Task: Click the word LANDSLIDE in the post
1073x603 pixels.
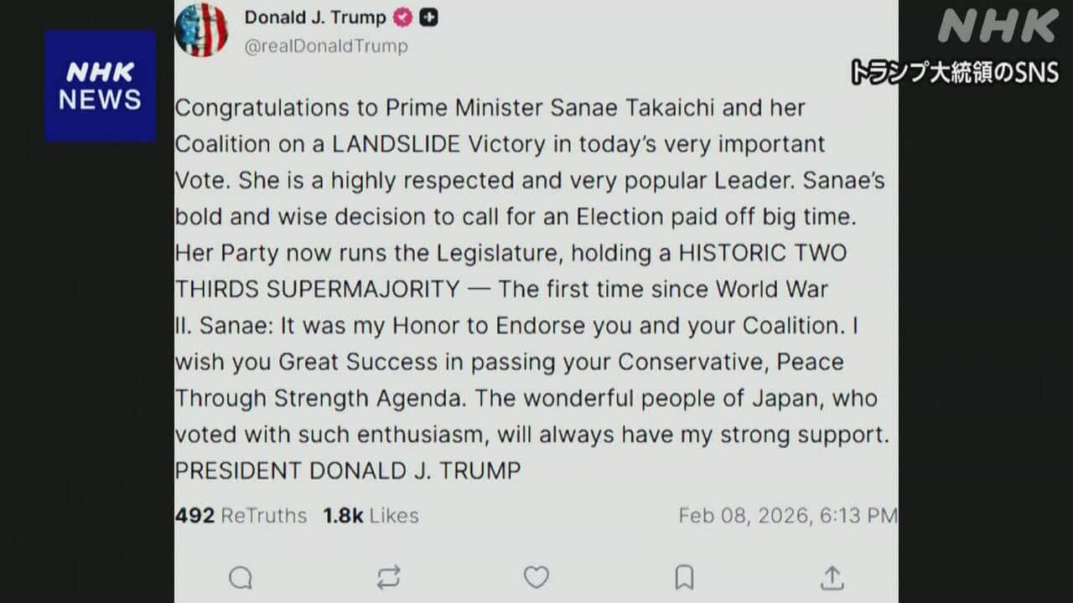Action: pyautogui.click(x=397, y=144)
